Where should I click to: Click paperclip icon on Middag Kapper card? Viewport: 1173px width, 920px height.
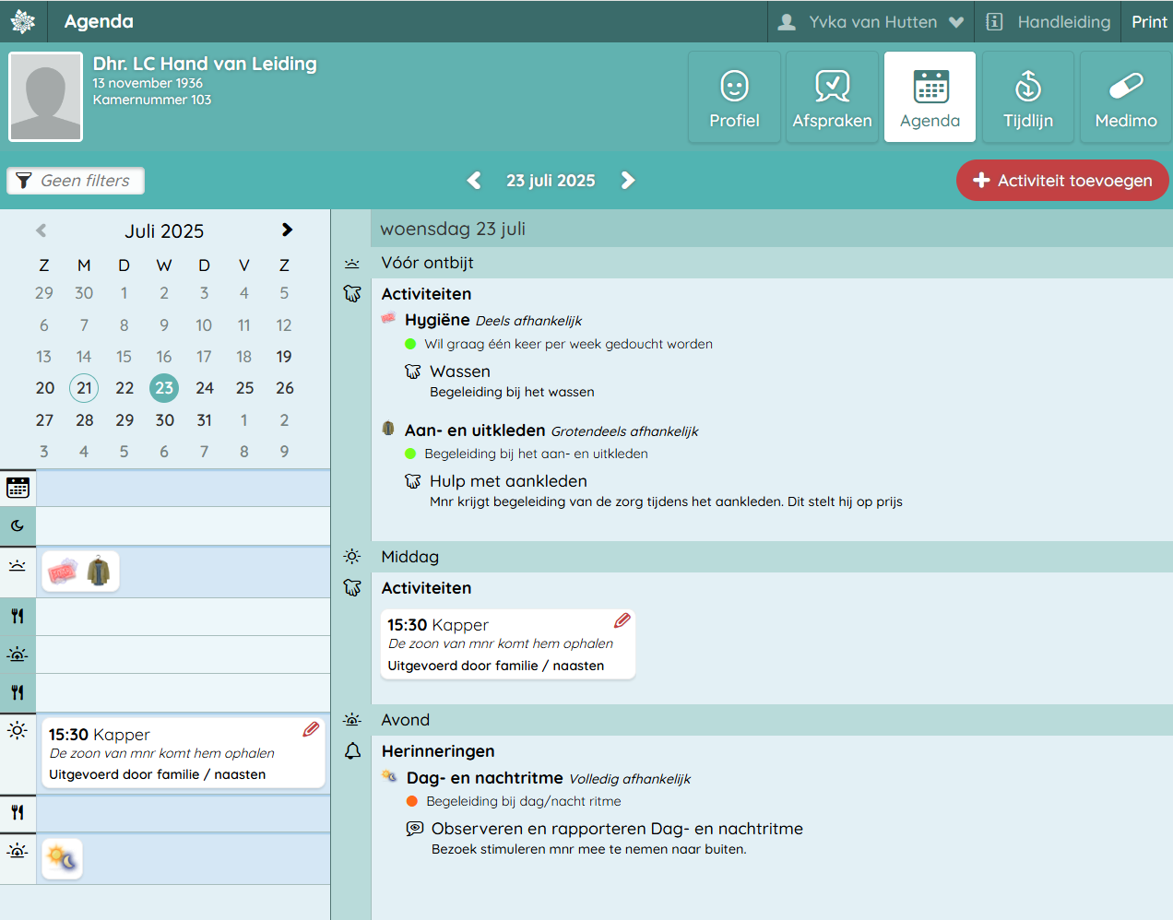[x=622, y=620]
